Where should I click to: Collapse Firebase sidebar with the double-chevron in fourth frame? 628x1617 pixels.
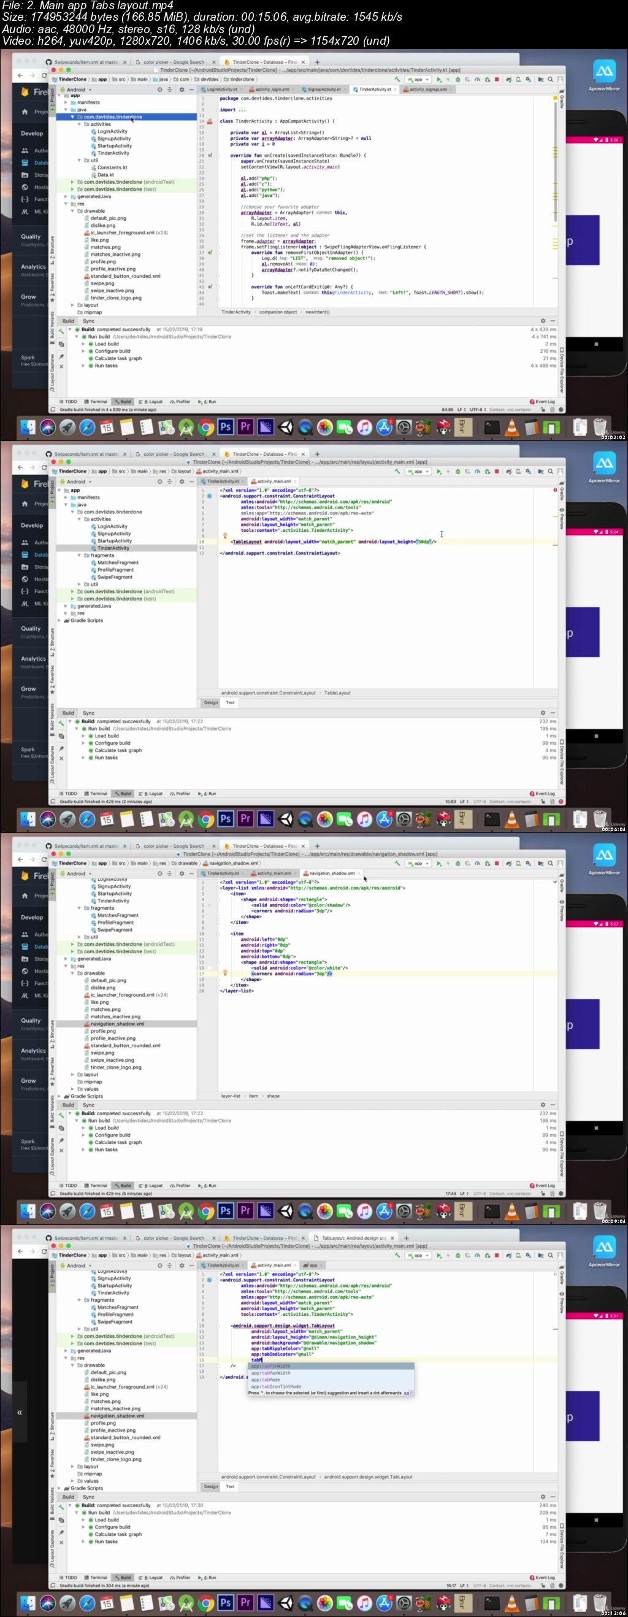(x=20, y=1413)
